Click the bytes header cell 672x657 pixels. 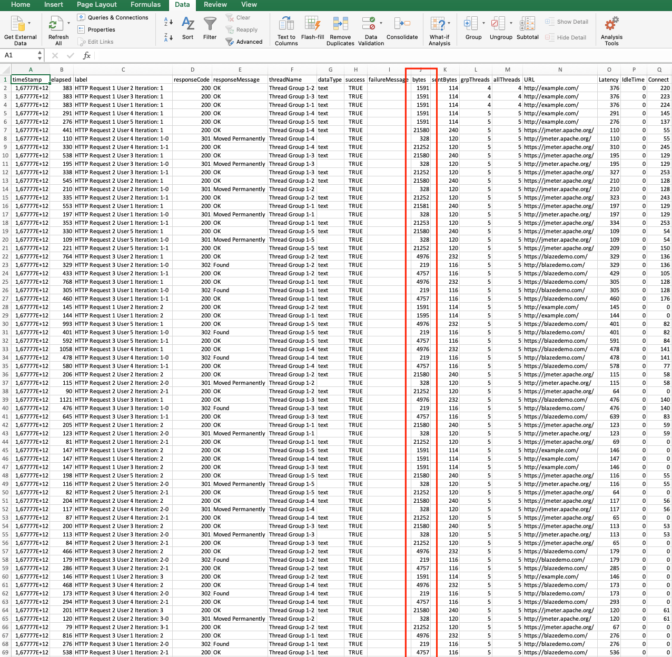420,79
